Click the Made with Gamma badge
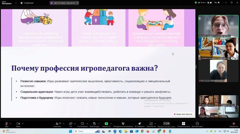 pos(183,114)
